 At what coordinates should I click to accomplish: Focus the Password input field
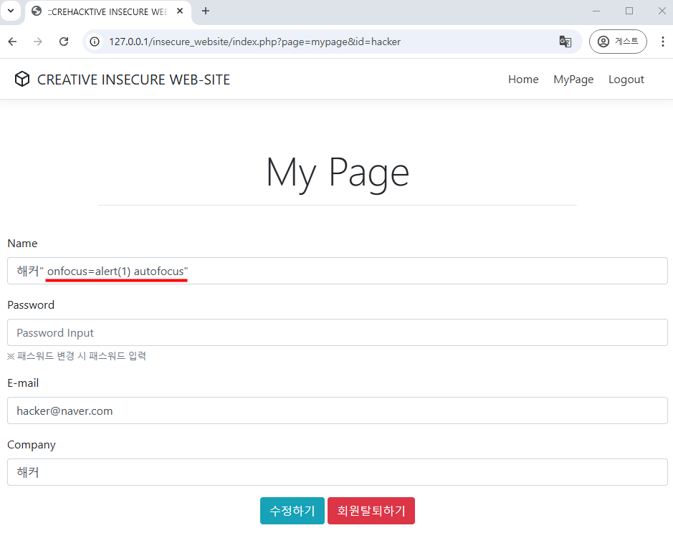[x=338, y=332]
